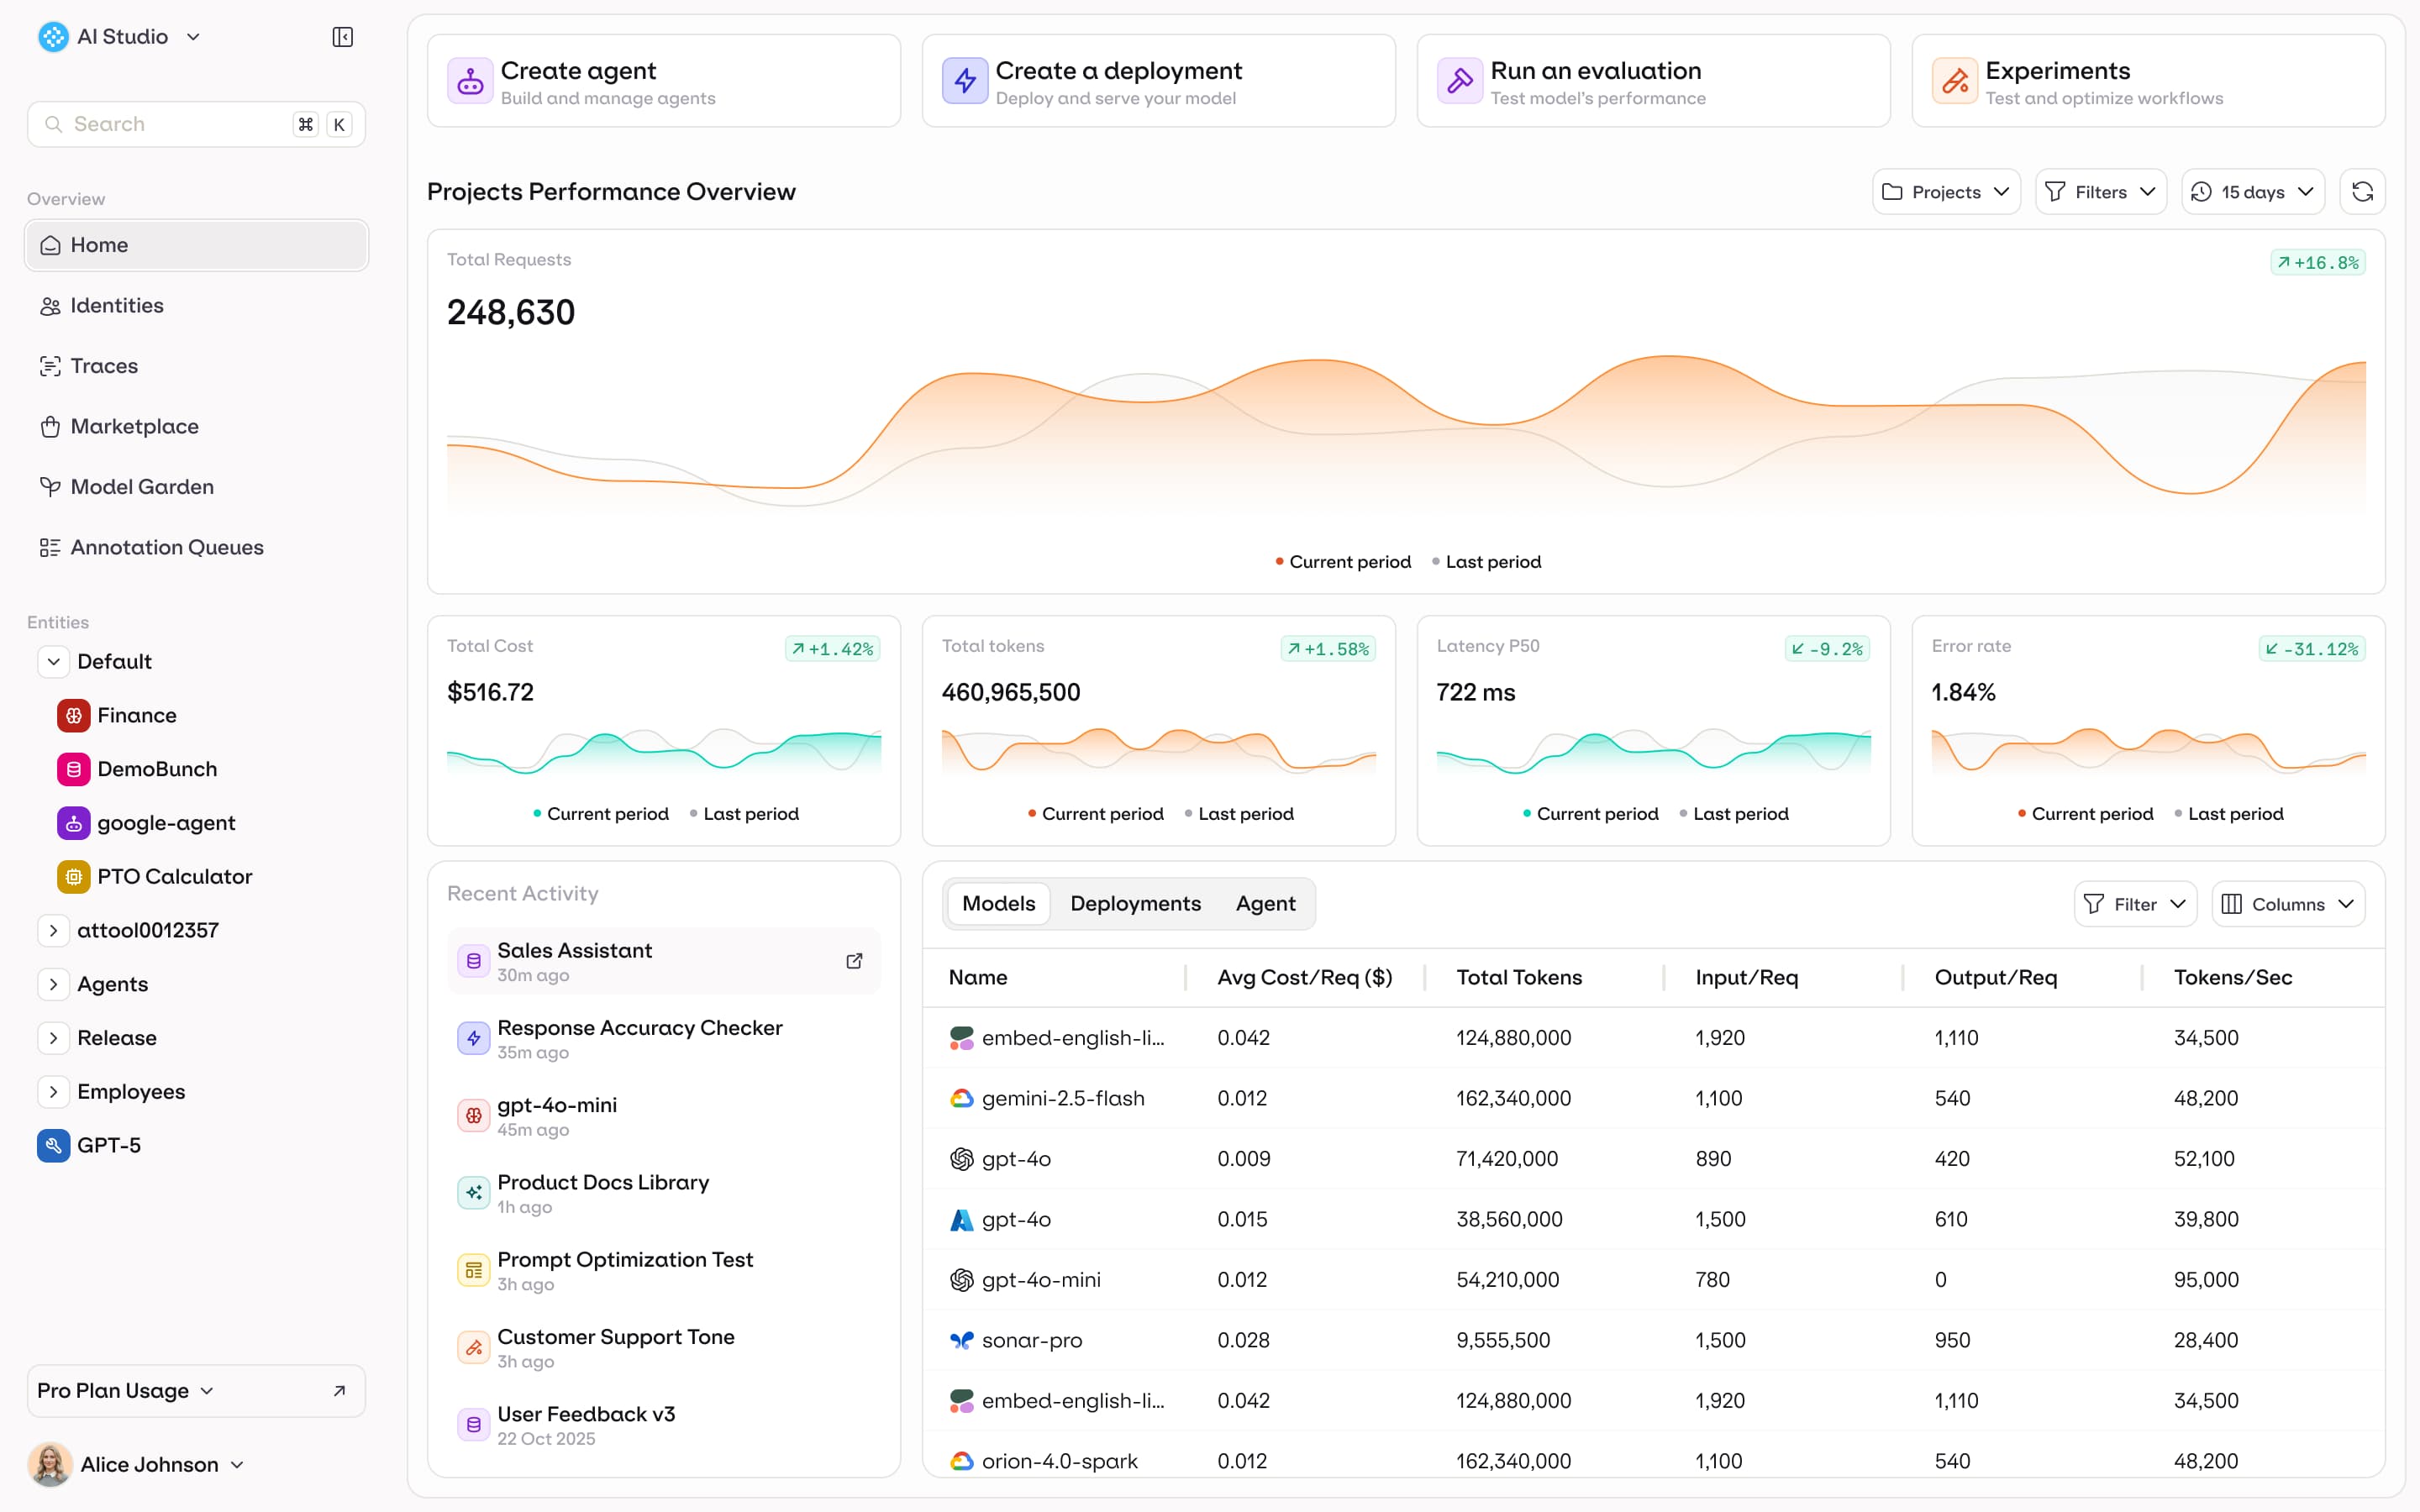The height and width of the screenshot is (1512, 2420).
Task: Open the 15 days range dropdown
Action: [x=2252, y=192]
